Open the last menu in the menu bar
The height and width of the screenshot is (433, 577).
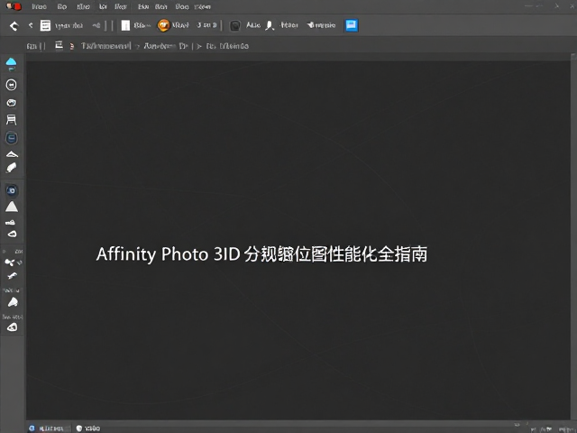(x=202, y=6)
